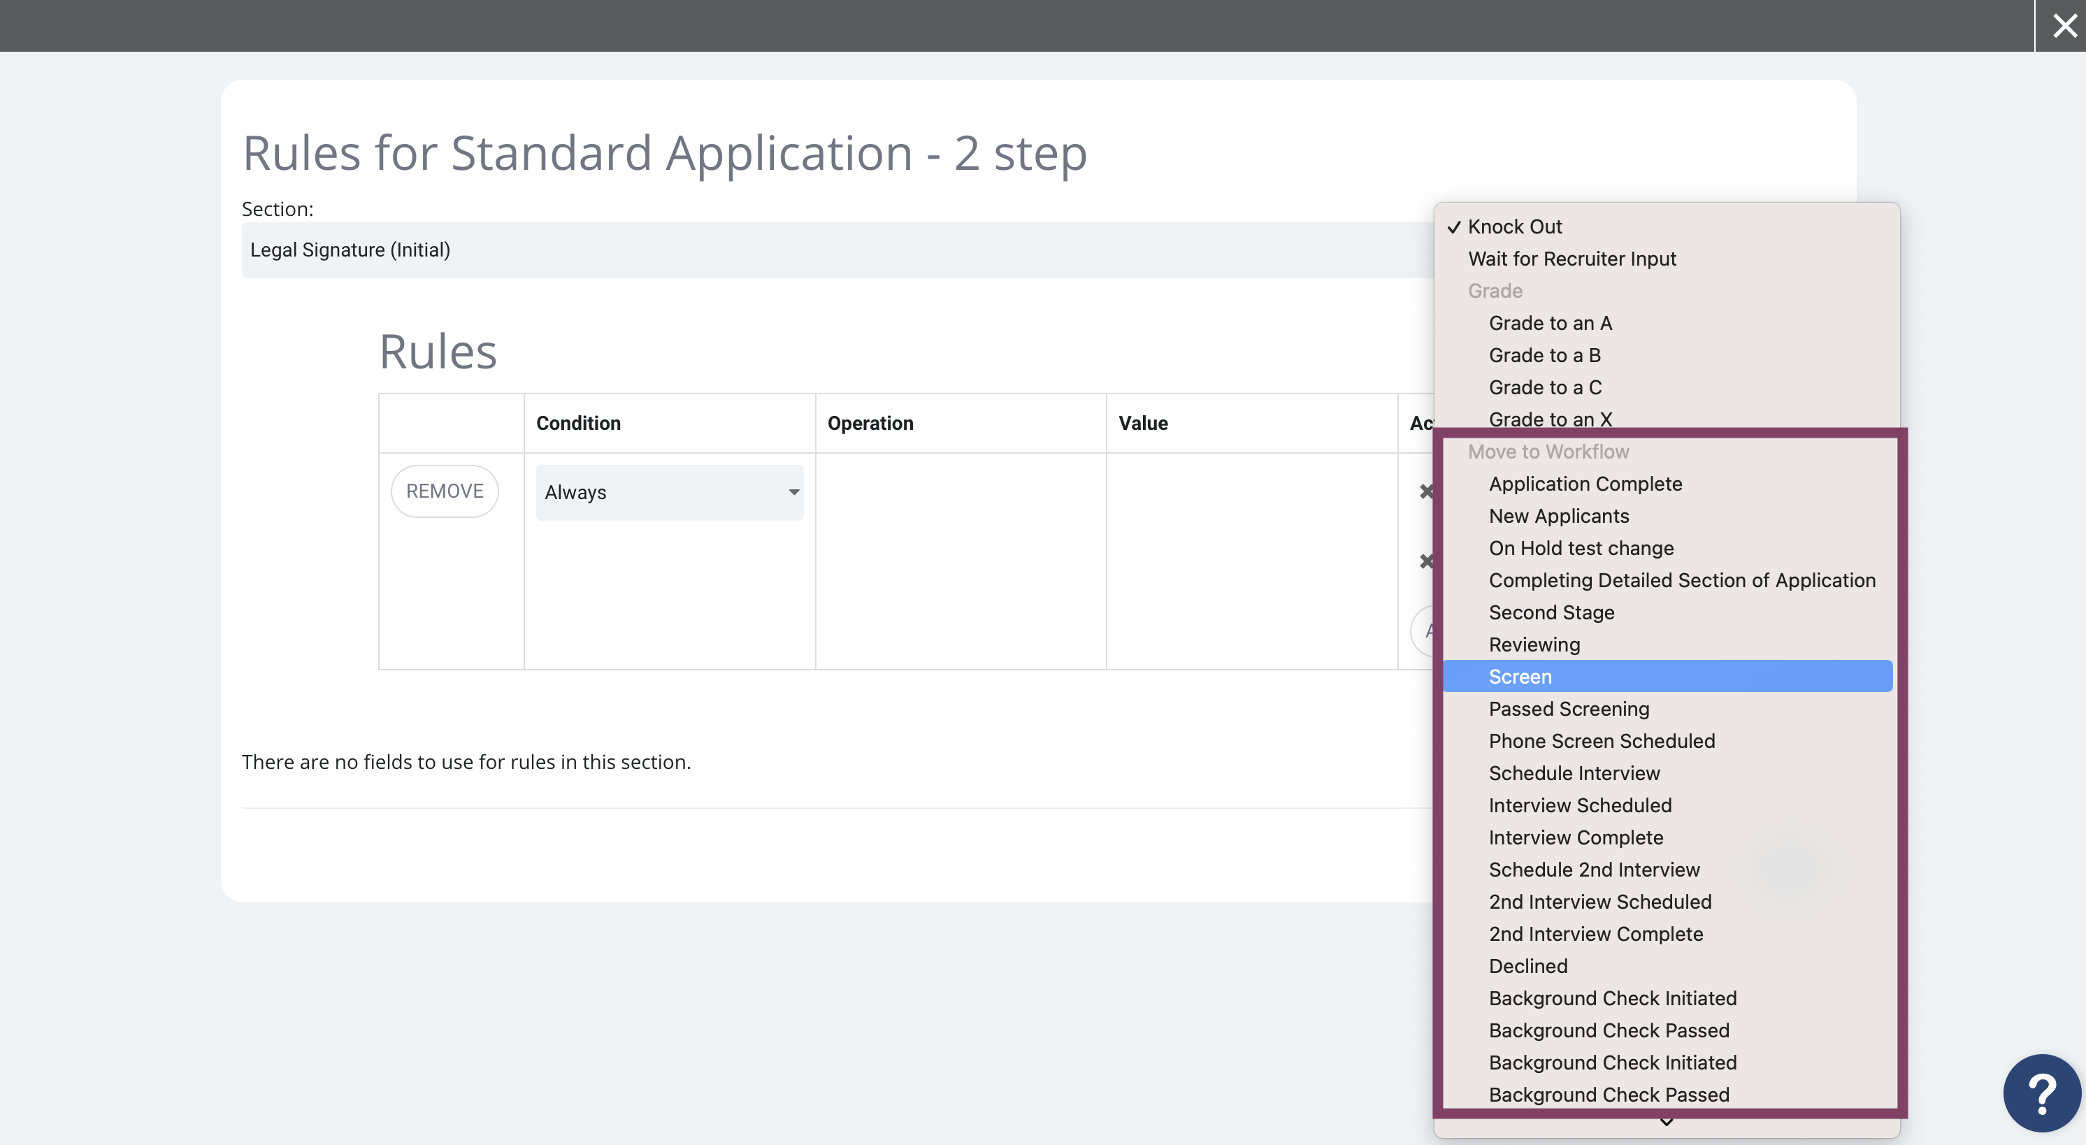Pick On Hold test change

tap(1667, 548)
